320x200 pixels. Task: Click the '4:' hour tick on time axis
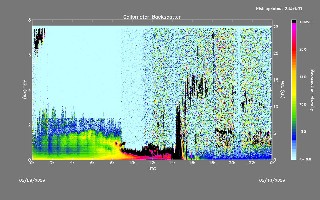[x=72, y=163]
